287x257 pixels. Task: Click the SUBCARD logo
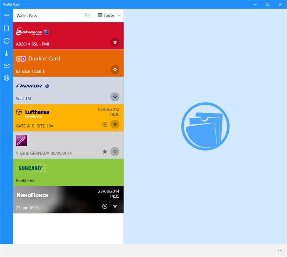point(32,168)
